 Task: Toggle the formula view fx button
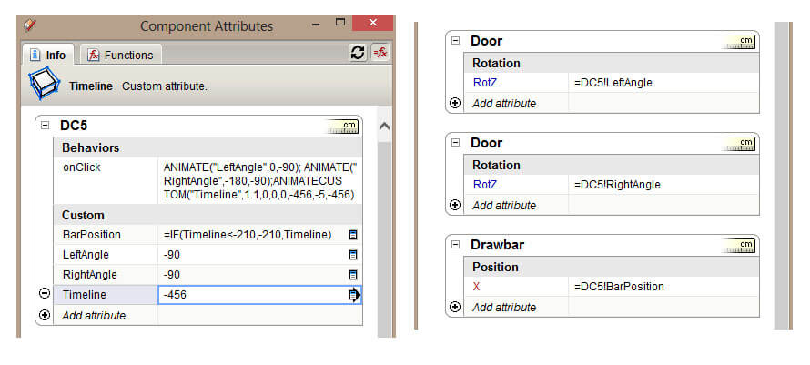tap(380, 52)
